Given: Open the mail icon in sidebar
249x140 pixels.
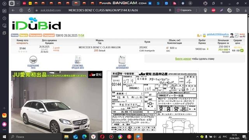Looking at the screenshot, I should tap(4, 115).
